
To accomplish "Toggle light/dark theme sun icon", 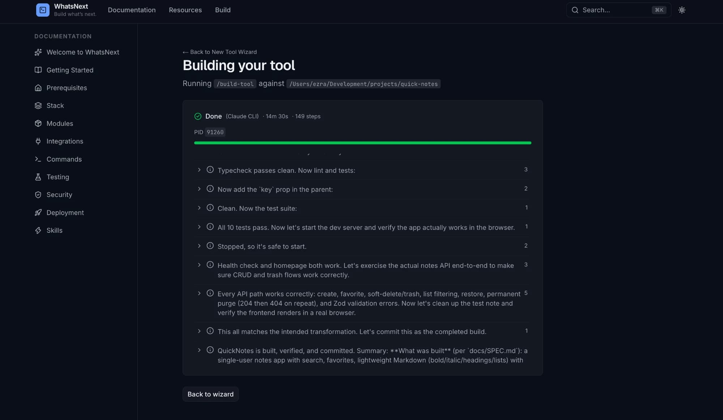I will (x=682, y=10).
